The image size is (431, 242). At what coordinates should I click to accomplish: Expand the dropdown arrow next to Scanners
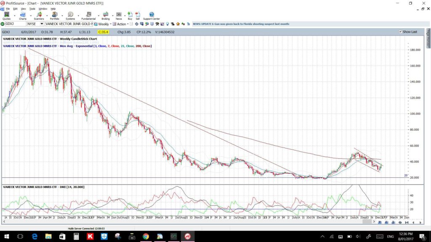47,16
